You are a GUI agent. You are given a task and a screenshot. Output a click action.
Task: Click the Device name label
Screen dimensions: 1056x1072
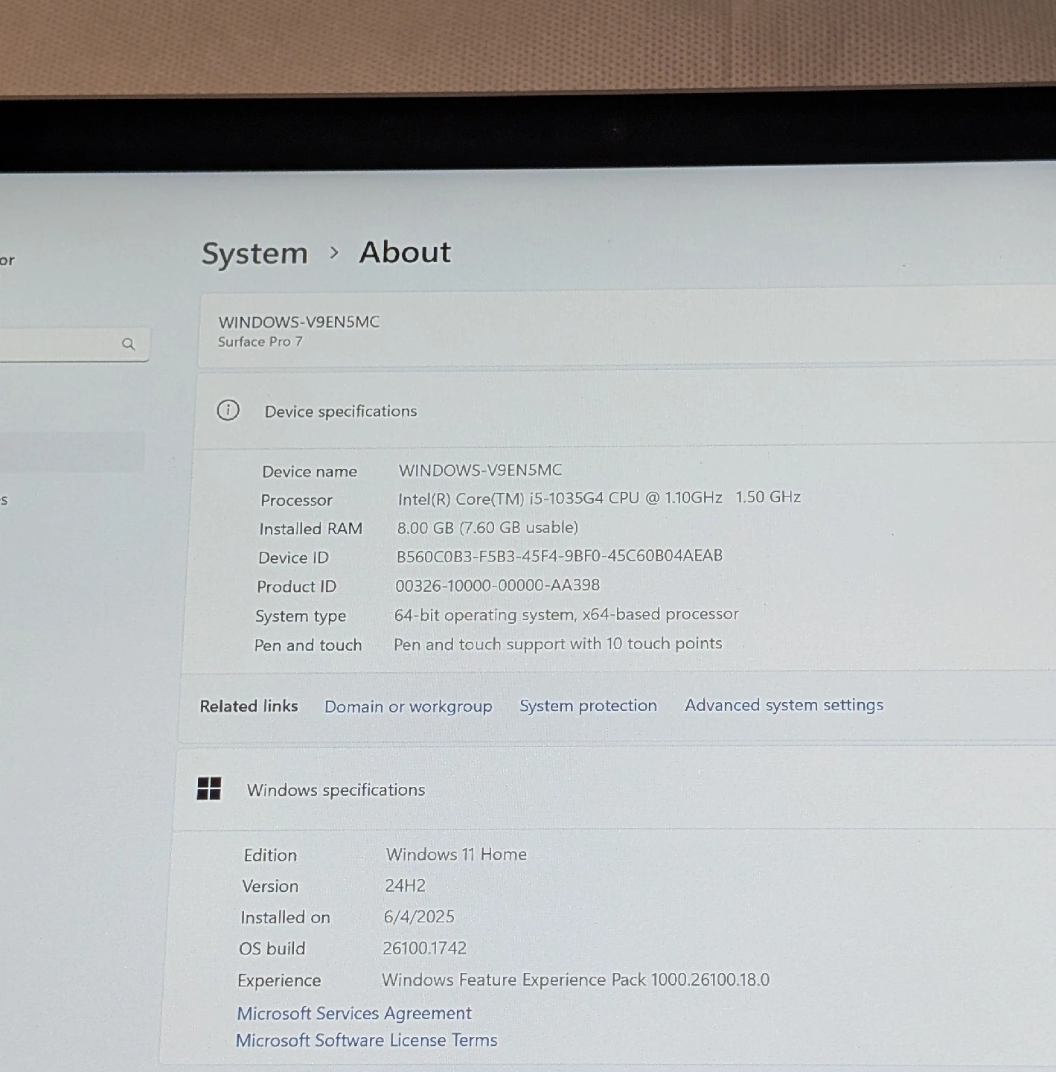[x=310, y=472]
